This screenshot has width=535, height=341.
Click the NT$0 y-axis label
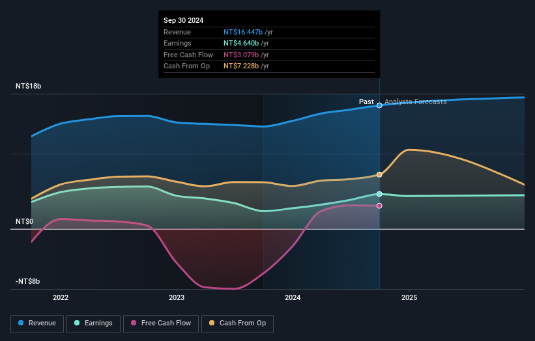pos(25,221)
